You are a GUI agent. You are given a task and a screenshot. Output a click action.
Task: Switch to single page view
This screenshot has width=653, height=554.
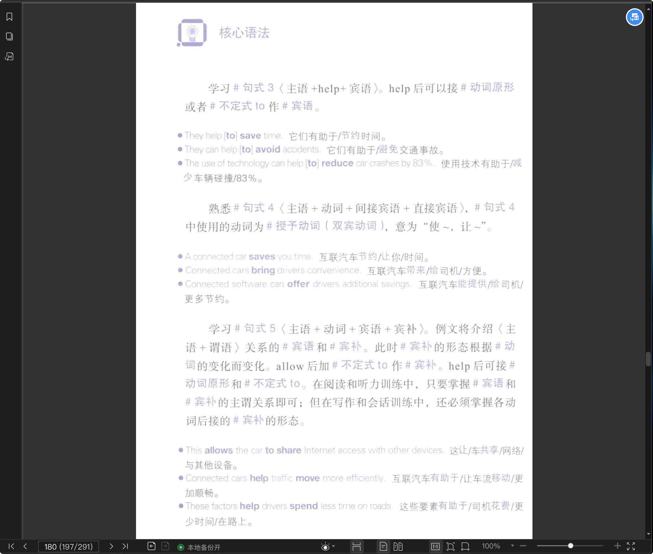(x=383, y=547)
